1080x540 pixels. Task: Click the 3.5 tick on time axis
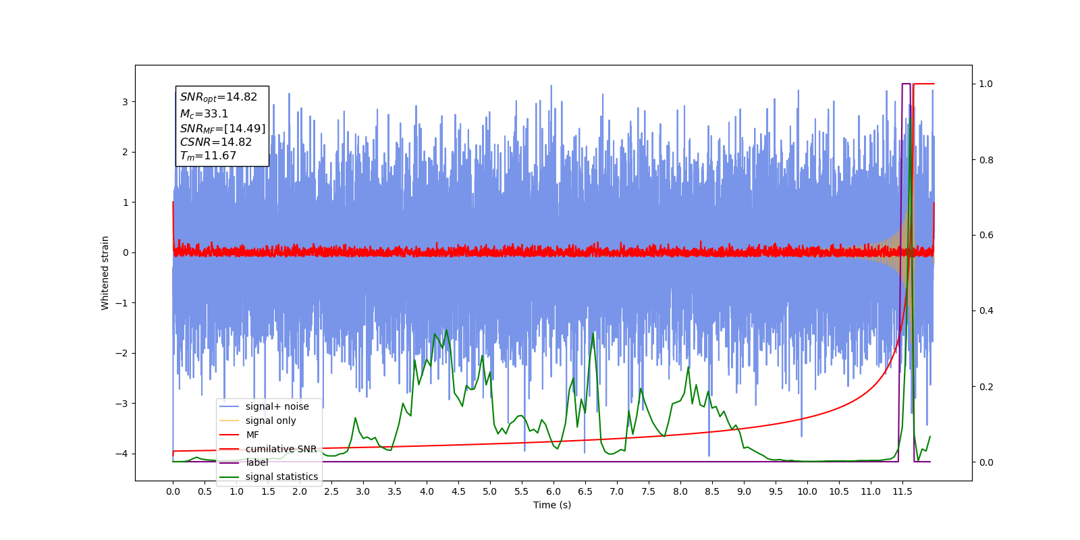[x=395, y=491]
